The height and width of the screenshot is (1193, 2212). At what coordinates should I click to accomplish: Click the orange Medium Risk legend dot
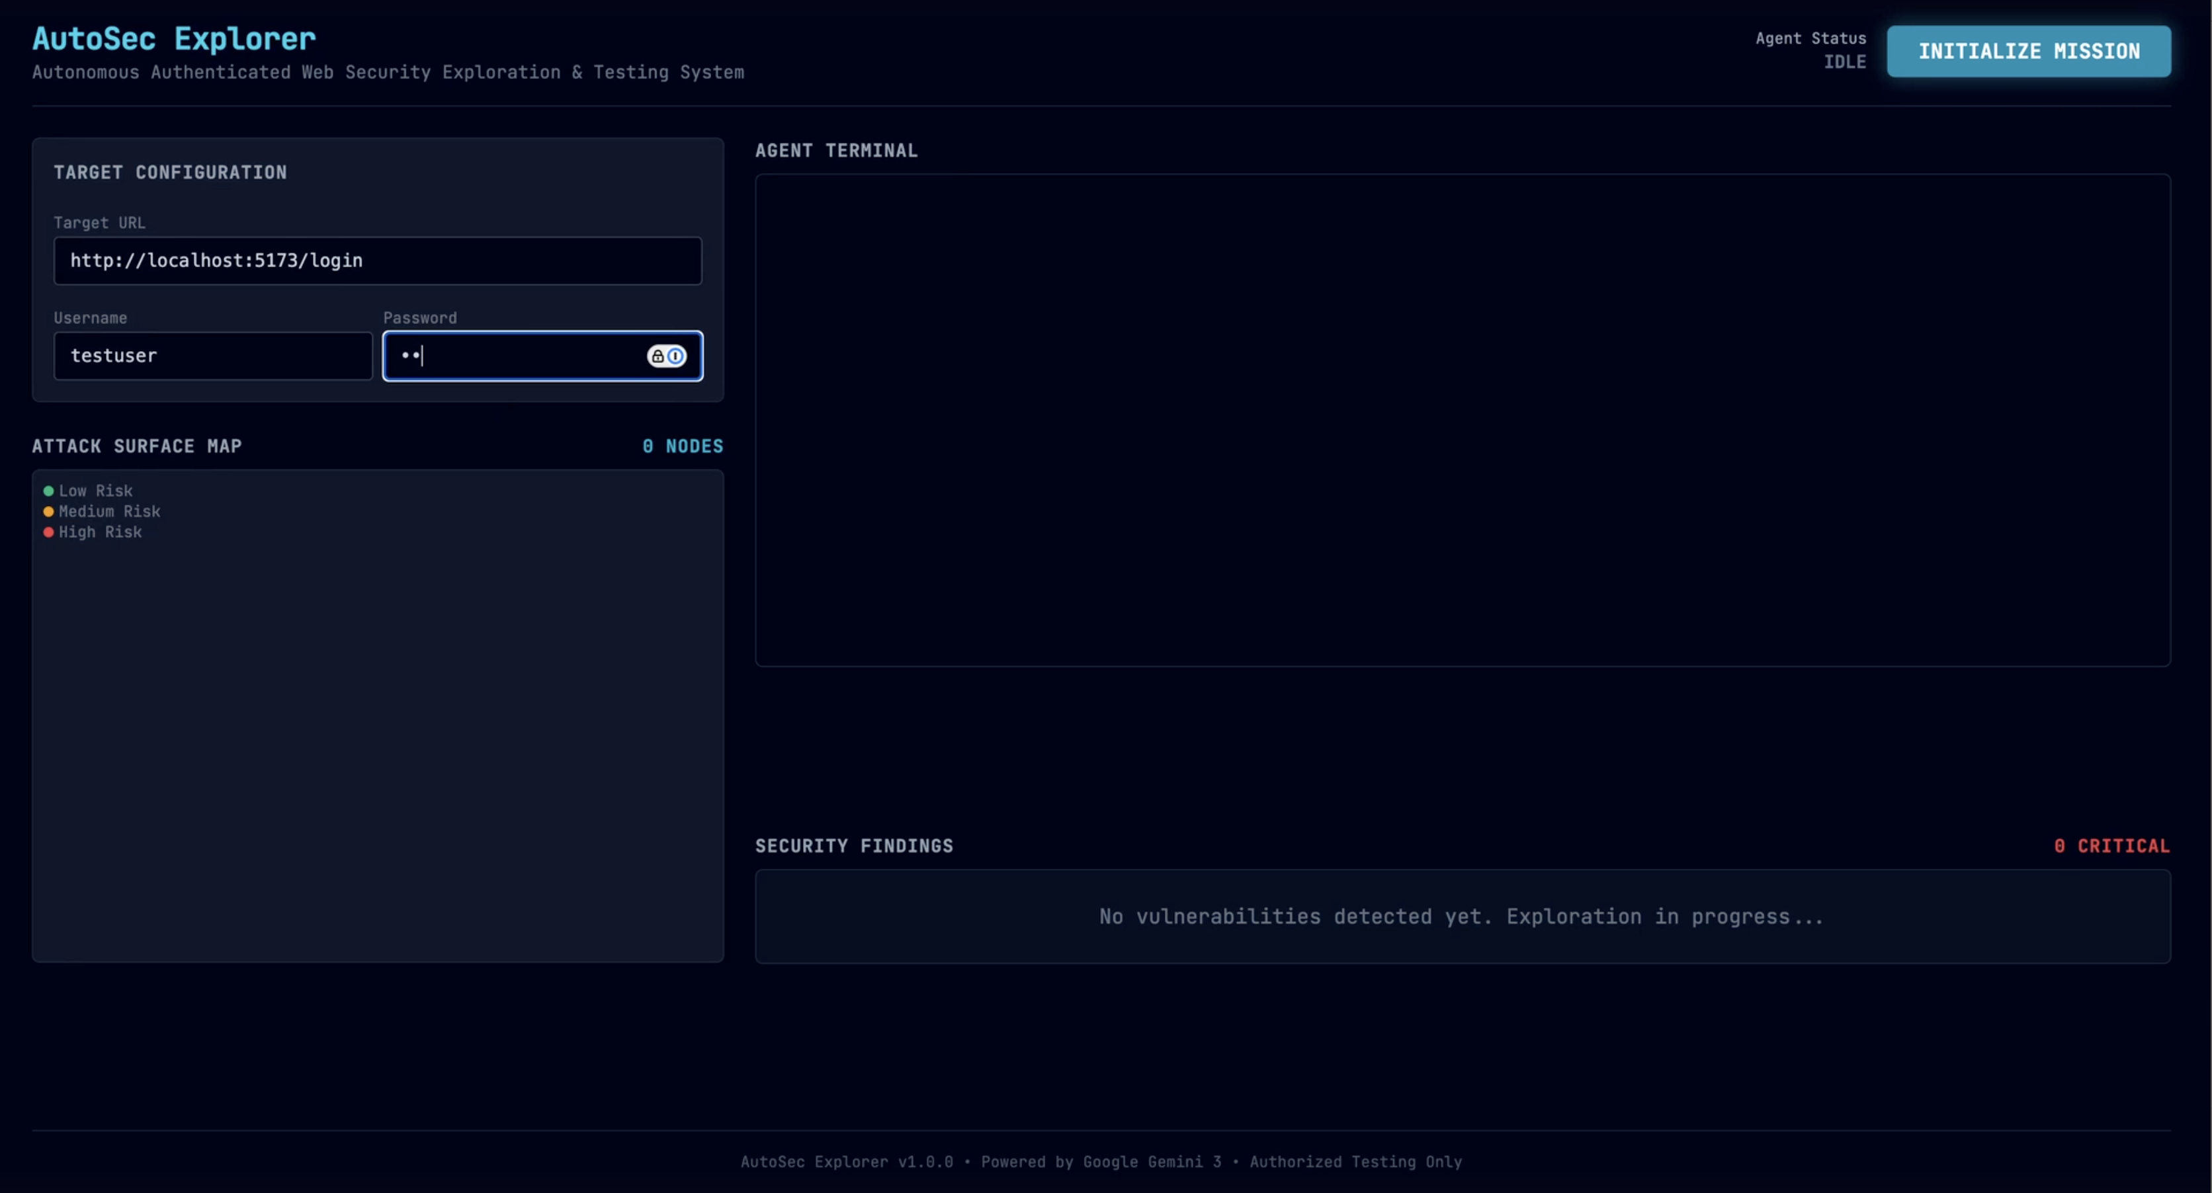49,512
